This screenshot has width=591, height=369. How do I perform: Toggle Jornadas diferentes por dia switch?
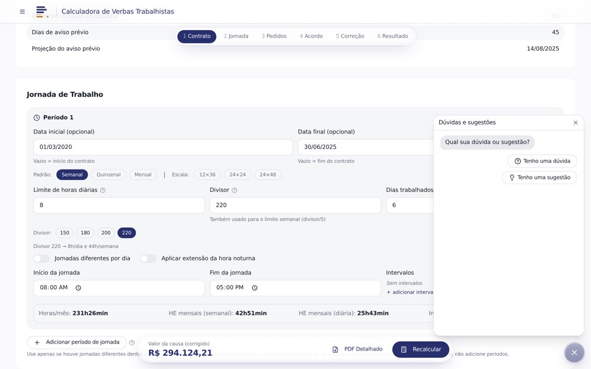(x=41, y=259)
